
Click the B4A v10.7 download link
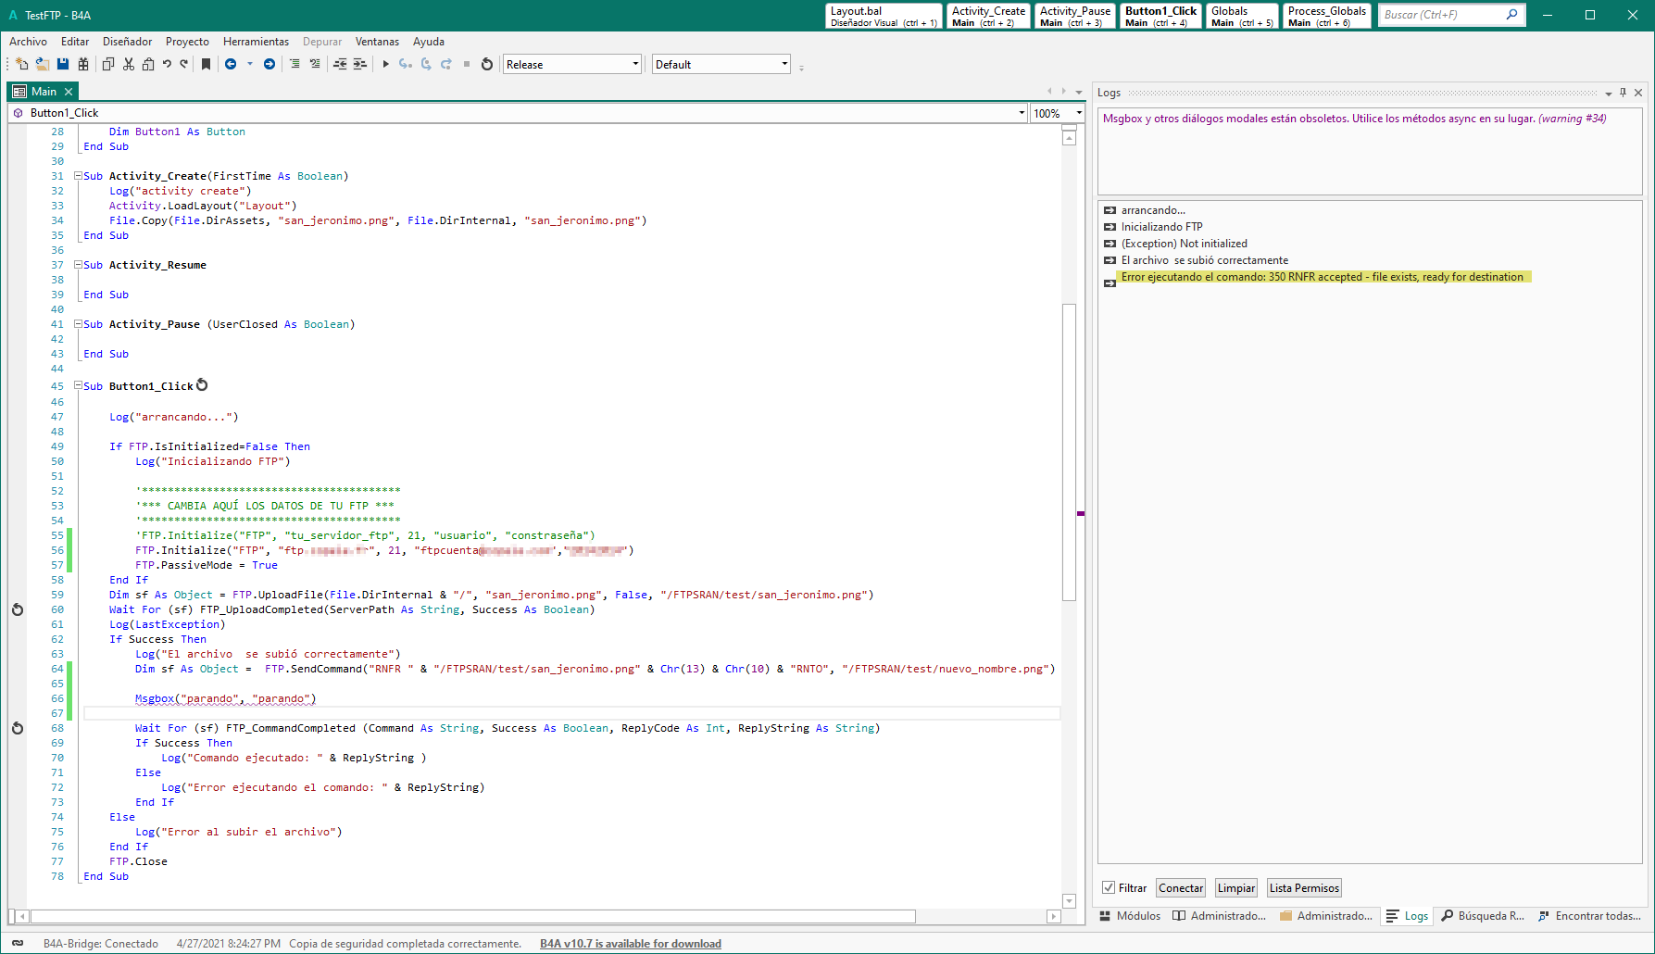tap(630, 944)
